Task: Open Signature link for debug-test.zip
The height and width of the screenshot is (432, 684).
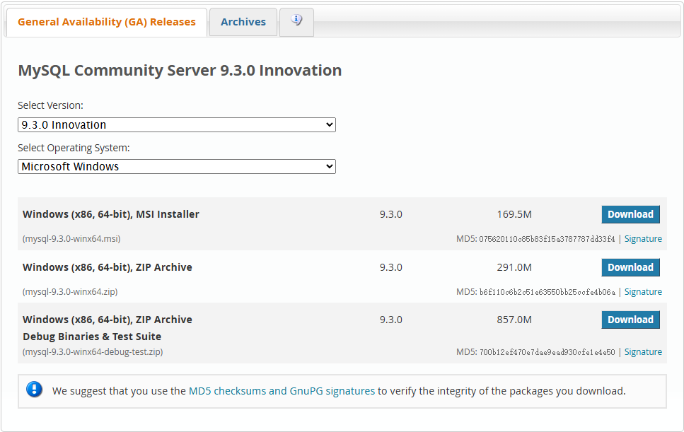Action: coord(643,352)
